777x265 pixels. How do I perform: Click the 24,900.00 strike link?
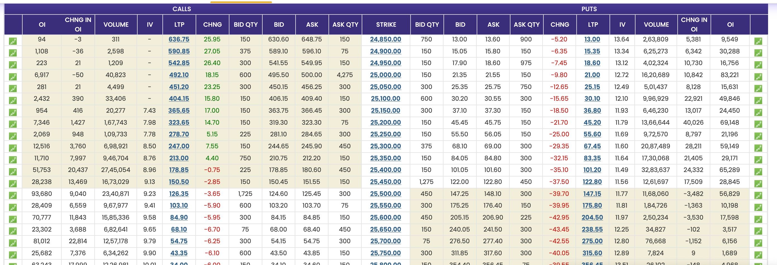385,51
